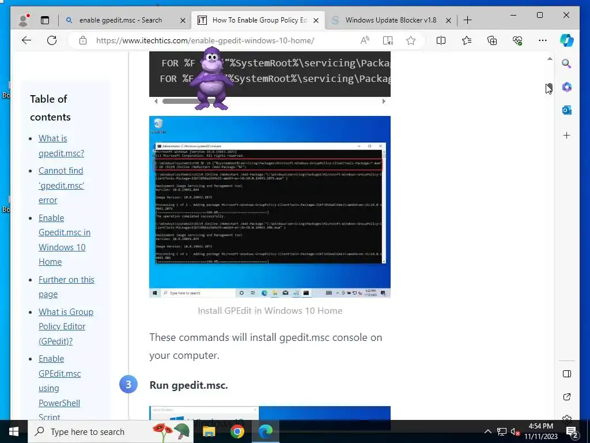Open Microsoft 365 sidebar app
Screen dimensions: 590x443
point(567,87)
